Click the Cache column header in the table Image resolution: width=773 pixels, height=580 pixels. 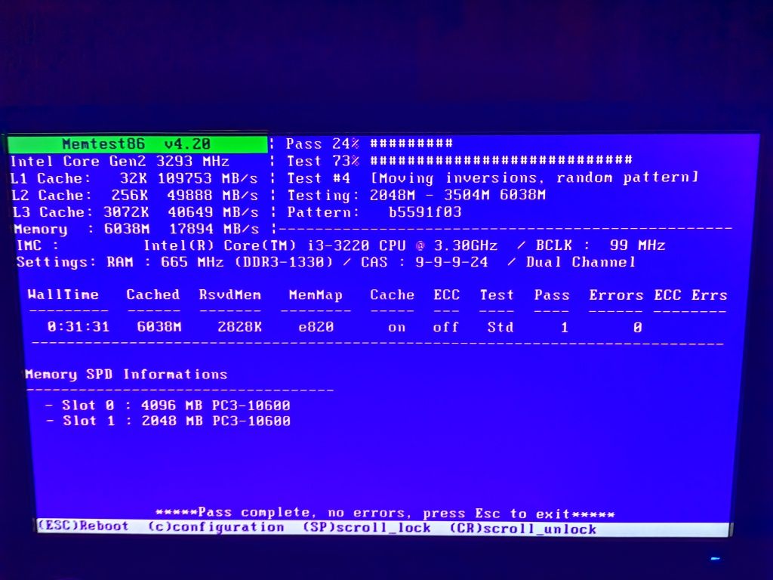[392, 295]
